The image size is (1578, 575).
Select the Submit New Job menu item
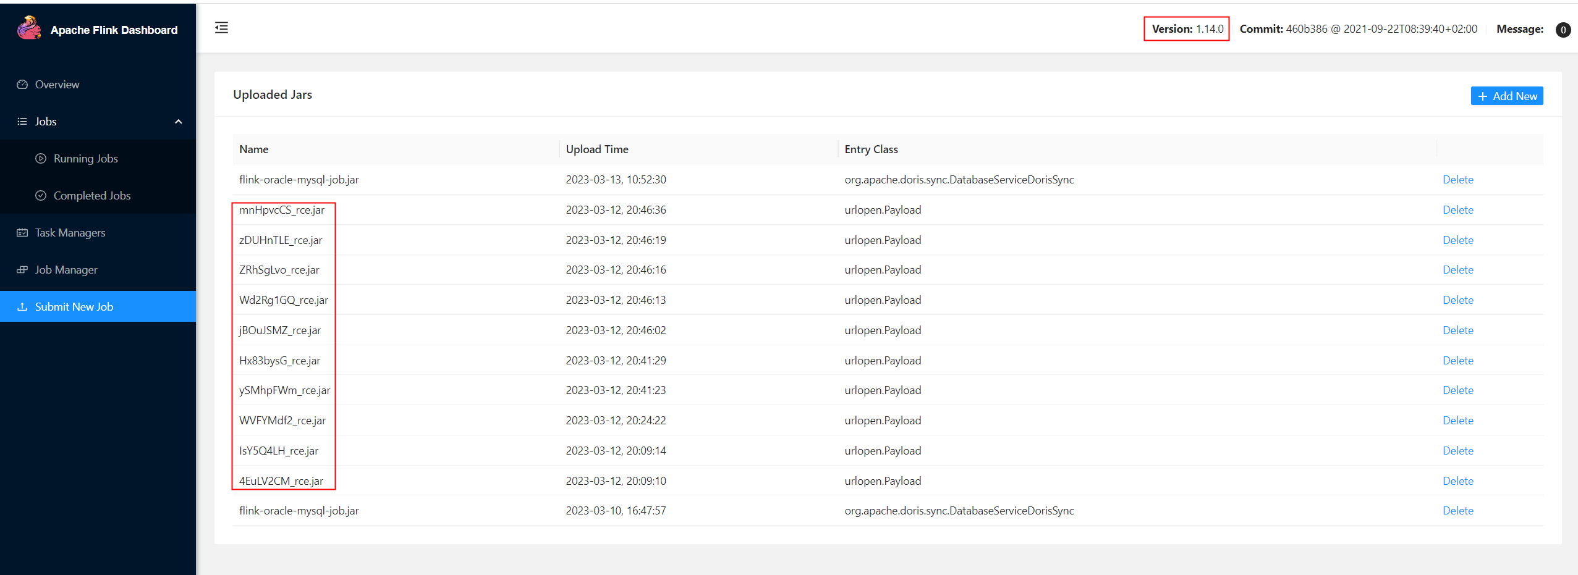(x=98, y=306)
